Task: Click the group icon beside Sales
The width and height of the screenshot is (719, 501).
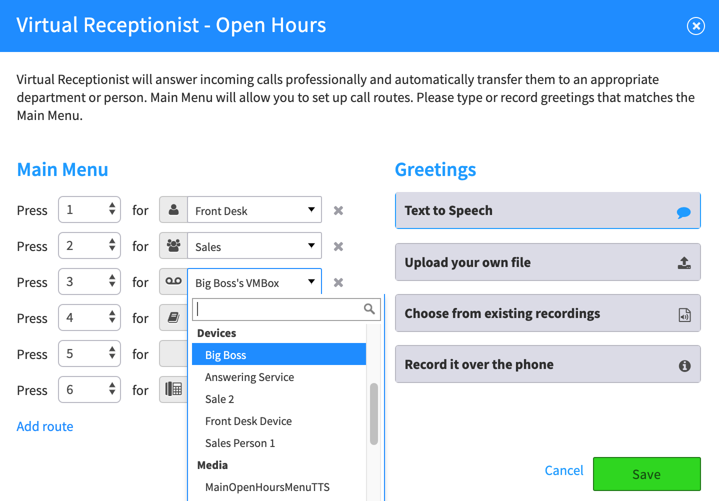Action: 173,246
